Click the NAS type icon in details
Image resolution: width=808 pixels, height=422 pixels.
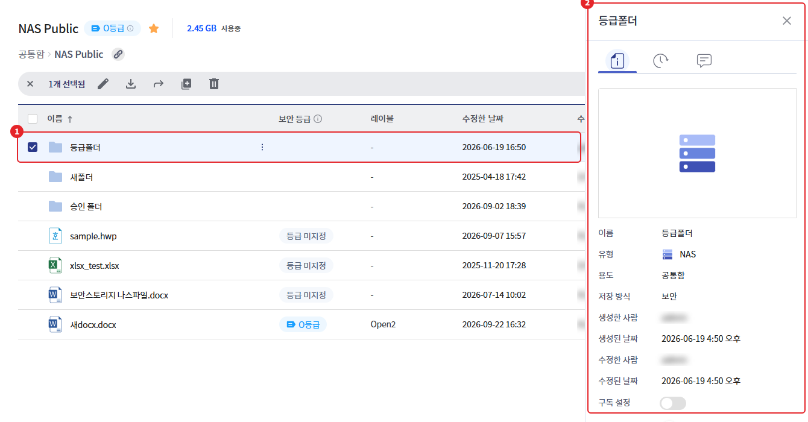tap(668, 254)
